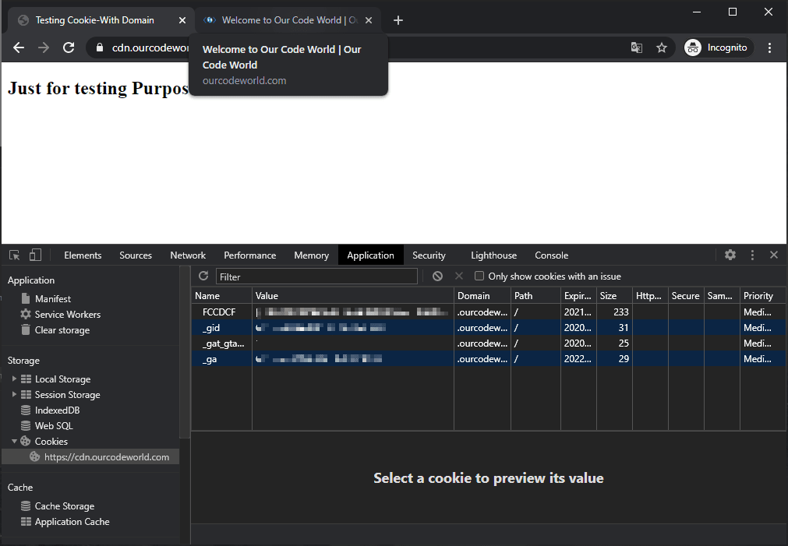This screenshot has width=788, height=546.
Task: Refresh the cookies list
Action: [x=203, y=276]
